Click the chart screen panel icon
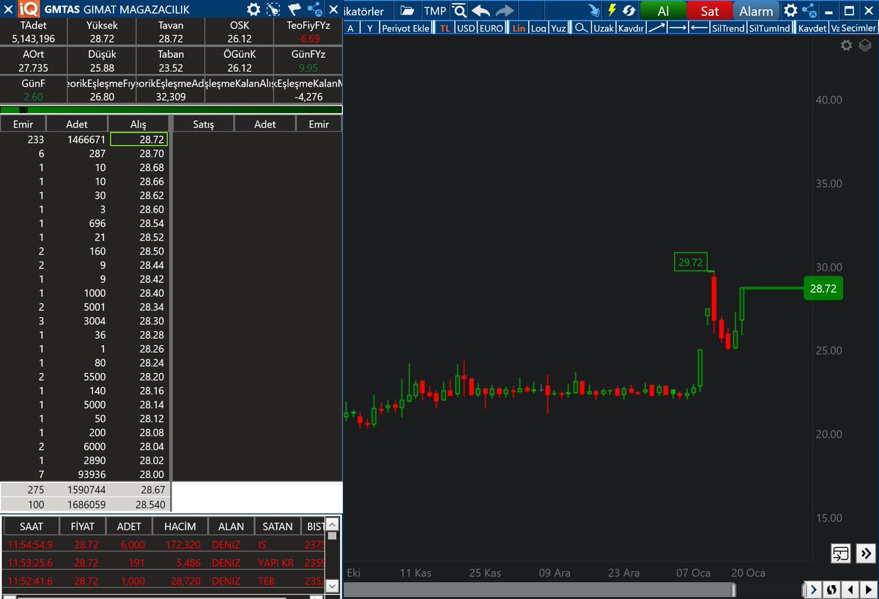 [841, 554]
